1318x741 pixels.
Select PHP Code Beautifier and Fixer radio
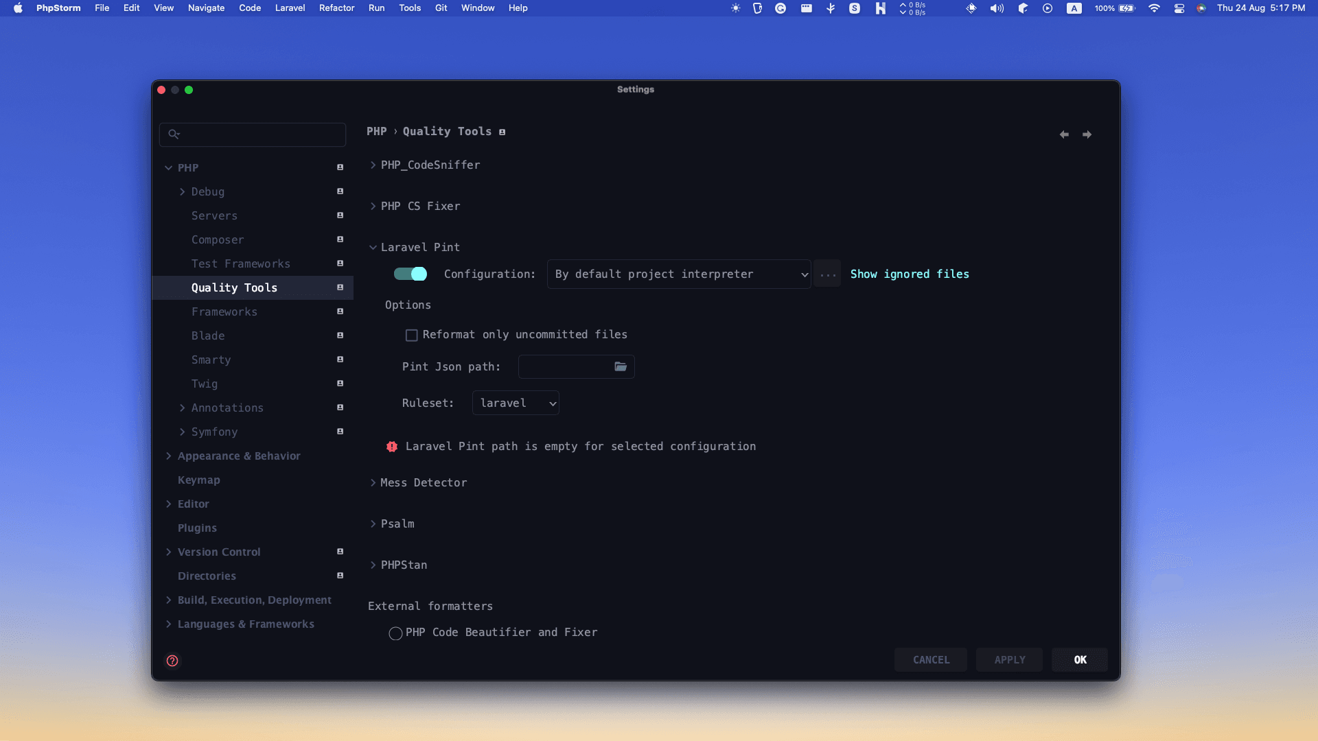click(x=395, y=633)
